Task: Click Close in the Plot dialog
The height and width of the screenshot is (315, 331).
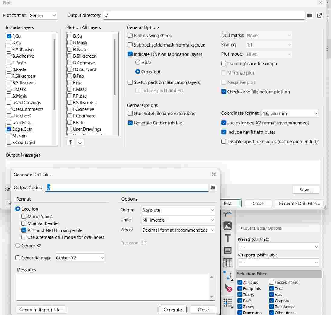Action: pyautogui.click(x=258, y=203)
